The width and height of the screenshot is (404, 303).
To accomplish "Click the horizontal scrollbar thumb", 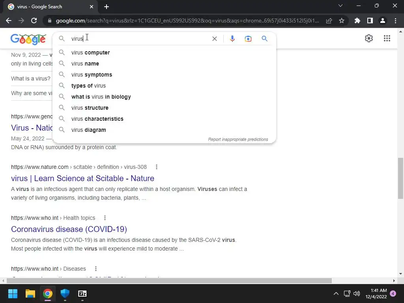I will point(169,281).
